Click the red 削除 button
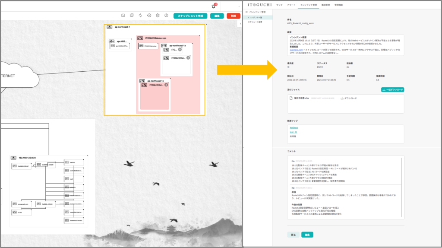 (233, 16)
